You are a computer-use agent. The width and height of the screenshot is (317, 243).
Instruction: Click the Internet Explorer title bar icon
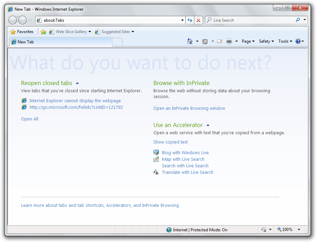pyautogui.click(x=10, y=9)
